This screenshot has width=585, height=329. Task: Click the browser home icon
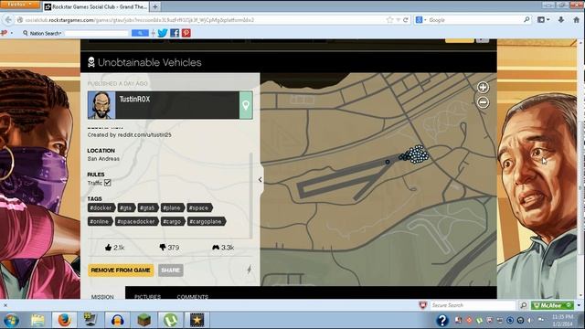[576, 20]
